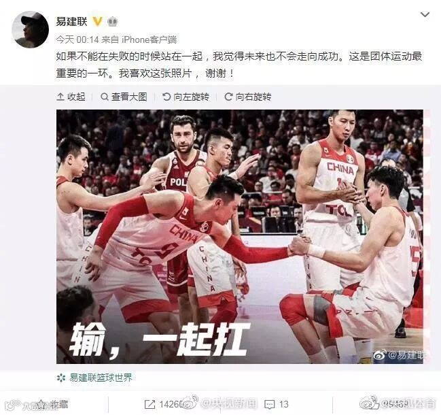
Task: Click the 易建联 profile avatar
Action: coord(31,30)
